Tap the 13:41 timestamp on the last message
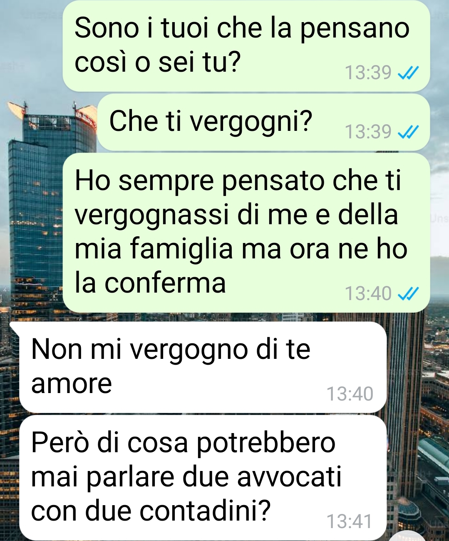 tap(350, 521)
